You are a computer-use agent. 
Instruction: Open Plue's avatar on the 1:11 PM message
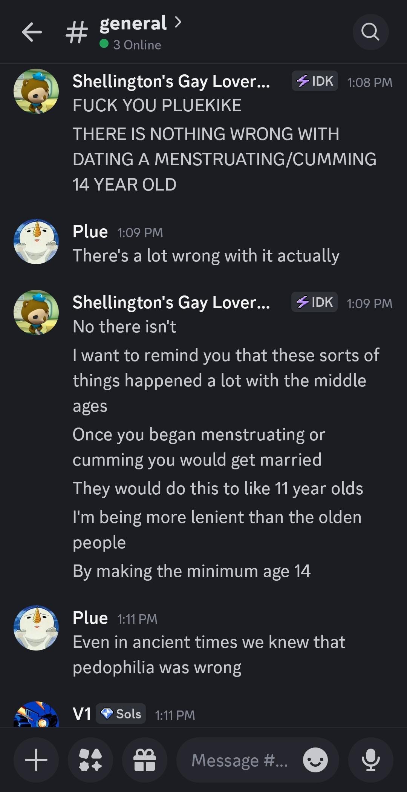[x=36, y=628]
